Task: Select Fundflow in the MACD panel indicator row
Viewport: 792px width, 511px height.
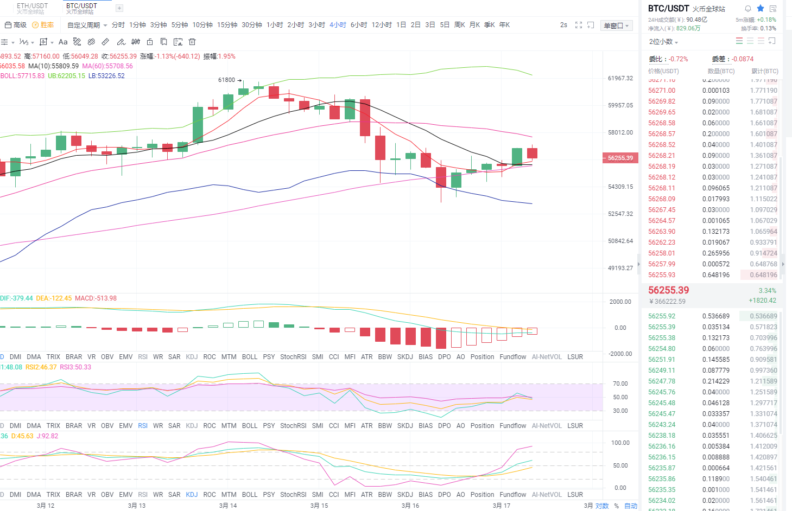Action: coord(513,357)
